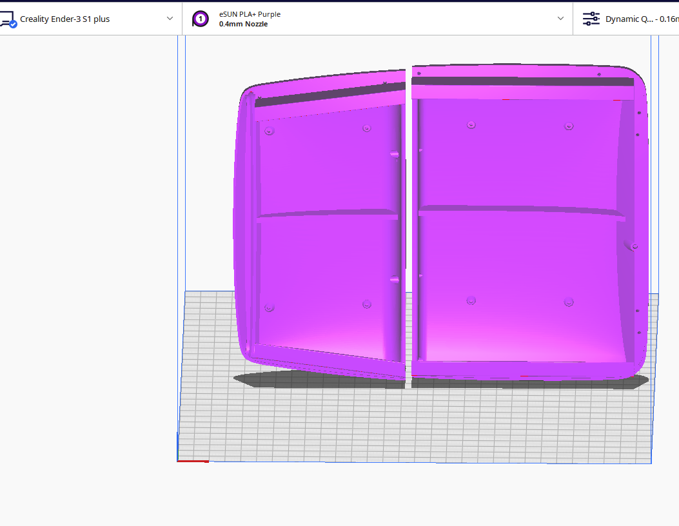Select the left purple enclosure model

[320, 225]
